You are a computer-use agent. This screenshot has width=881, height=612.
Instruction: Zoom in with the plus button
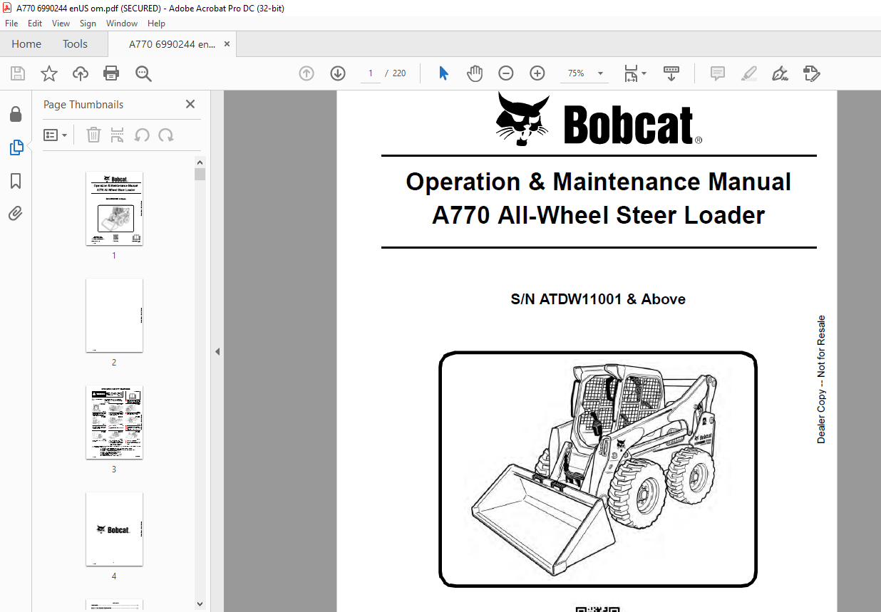537,73
